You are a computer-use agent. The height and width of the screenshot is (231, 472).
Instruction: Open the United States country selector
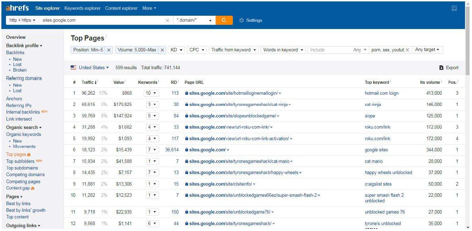(x=90, y=67)
